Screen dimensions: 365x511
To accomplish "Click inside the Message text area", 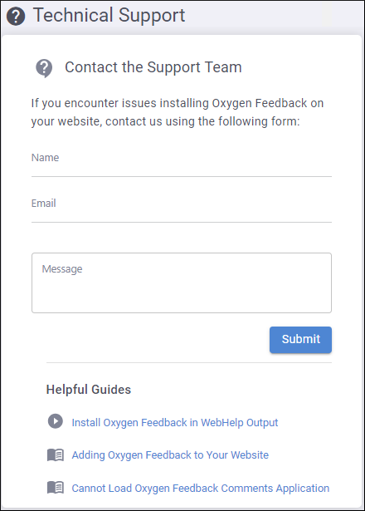I will point(182,283).
